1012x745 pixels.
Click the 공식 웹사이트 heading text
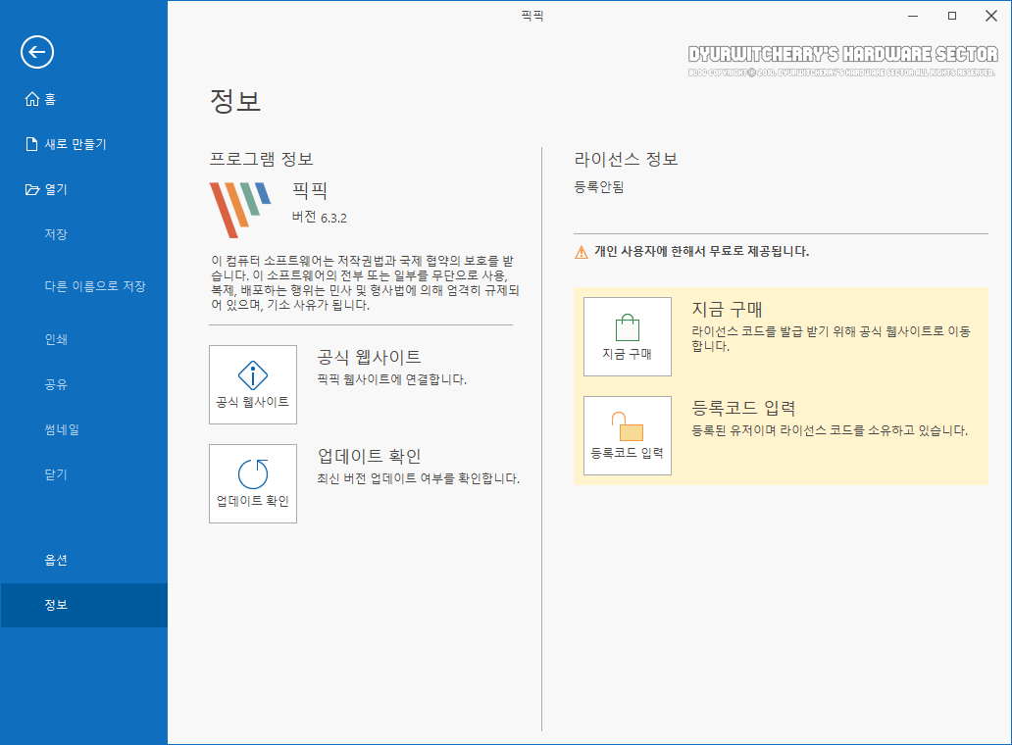[x=369, y=357]
